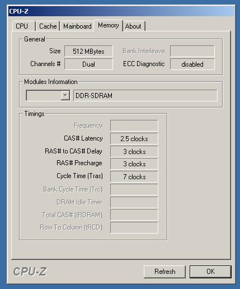
Task: Click the Memory tab
Action: click(x=109, y=25)
